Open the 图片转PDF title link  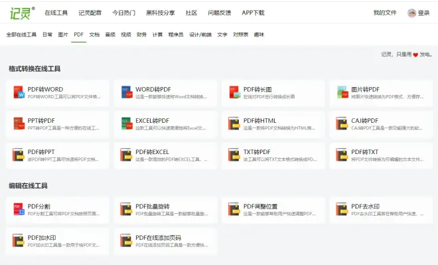coord(366,90)
